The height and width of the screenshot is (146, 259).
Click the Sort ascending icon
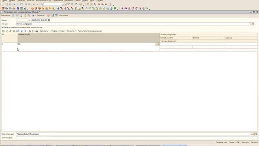pos(30,31)
